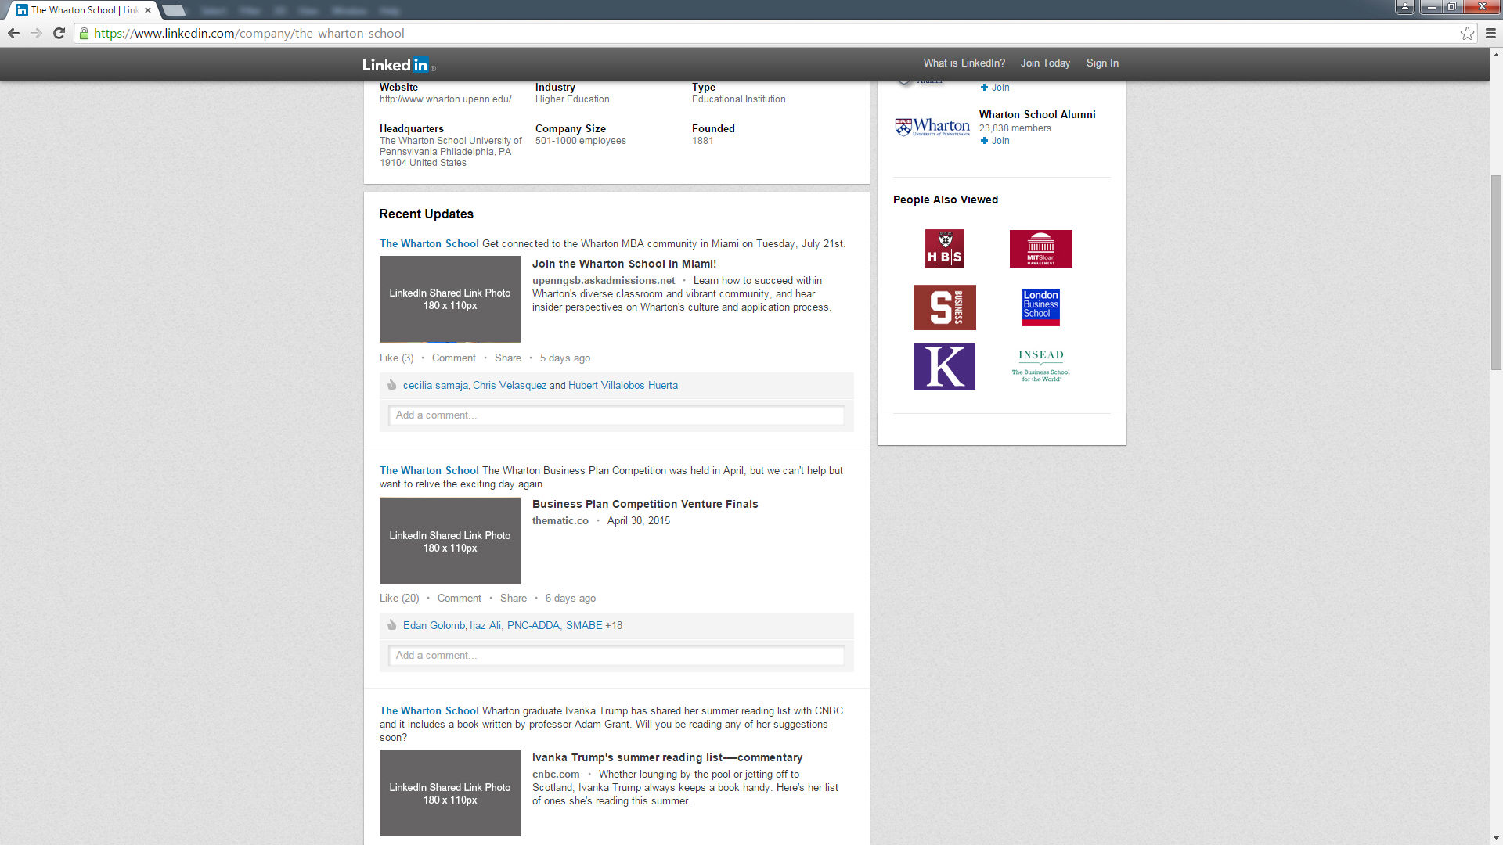Screen dimensions: 1503x845
Task: Open Edan Golomb's profile
Action: tap(434, 626)
